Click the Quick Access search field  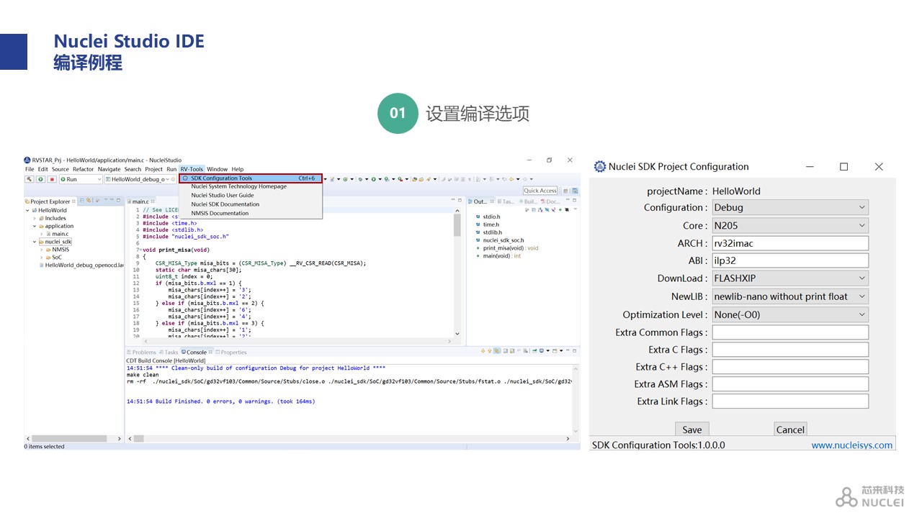pos(540,191)
